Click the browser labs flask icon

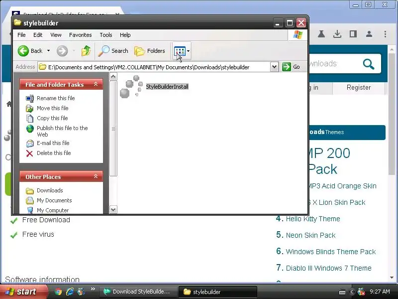point(321,34)
